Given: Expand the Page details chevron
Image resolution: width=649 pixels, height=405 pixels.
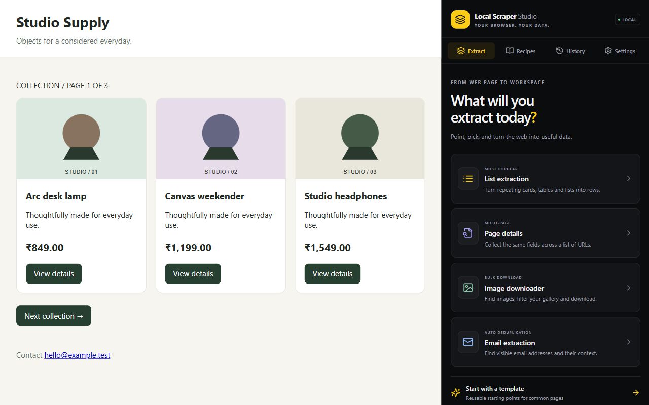Looking at the screenshot, I should point(629,233).
